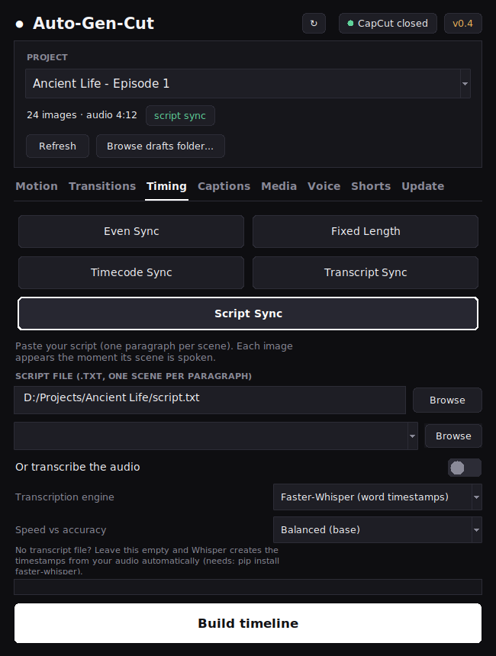Select Timecode Sync mode
The height and width of the screenshot is (656, 496).
click(x=131, y=272)
